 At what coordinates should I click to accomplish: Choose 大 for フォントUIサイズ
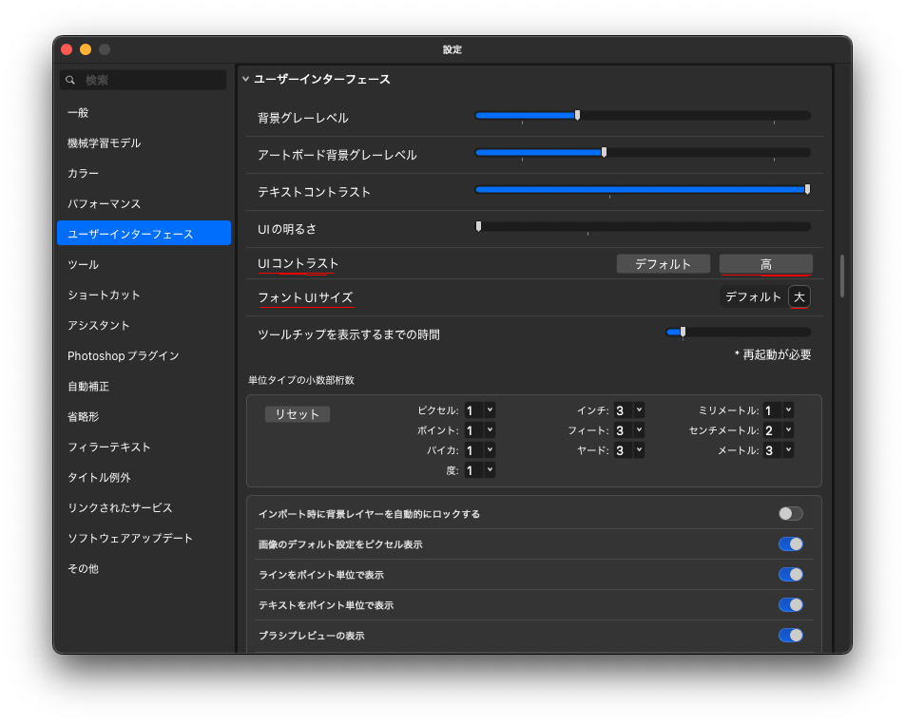pyautogui.click(x=799, y=297)
